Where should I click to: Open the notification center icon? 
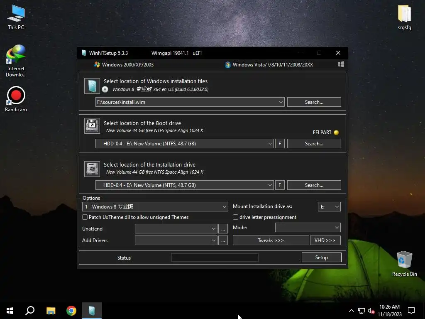point(411,311)
